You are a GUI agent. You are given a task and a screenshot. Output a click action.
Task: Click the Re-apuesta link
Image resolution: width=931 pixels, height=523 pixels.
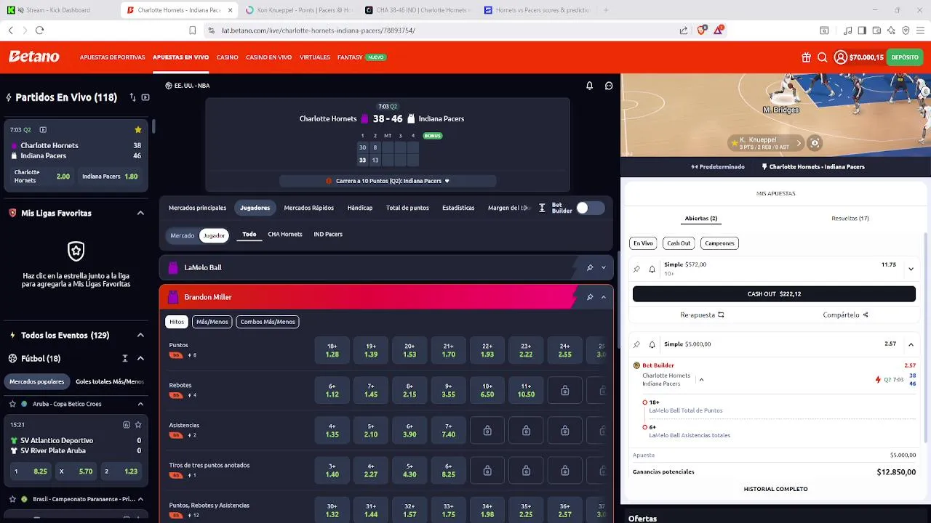(702, 315)
